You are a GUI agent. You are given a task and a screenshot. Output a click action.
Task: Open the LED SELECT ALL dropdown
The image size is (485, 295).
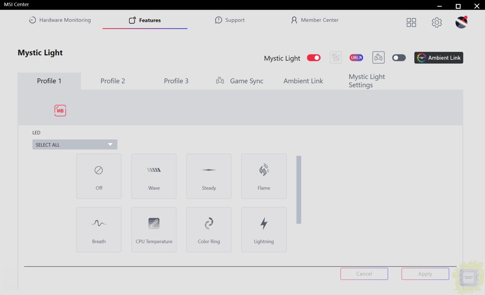(75, 144)
